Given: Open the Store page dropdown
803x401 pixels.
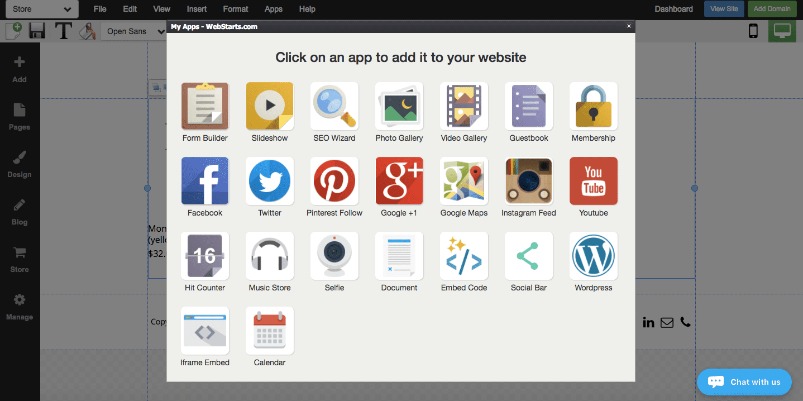Looking at the screenshot, I should pyautogui.click(x=42, y=9).
